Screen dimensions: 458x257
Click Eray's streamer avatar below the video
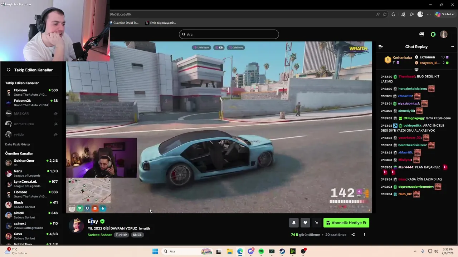coord(76,226)
